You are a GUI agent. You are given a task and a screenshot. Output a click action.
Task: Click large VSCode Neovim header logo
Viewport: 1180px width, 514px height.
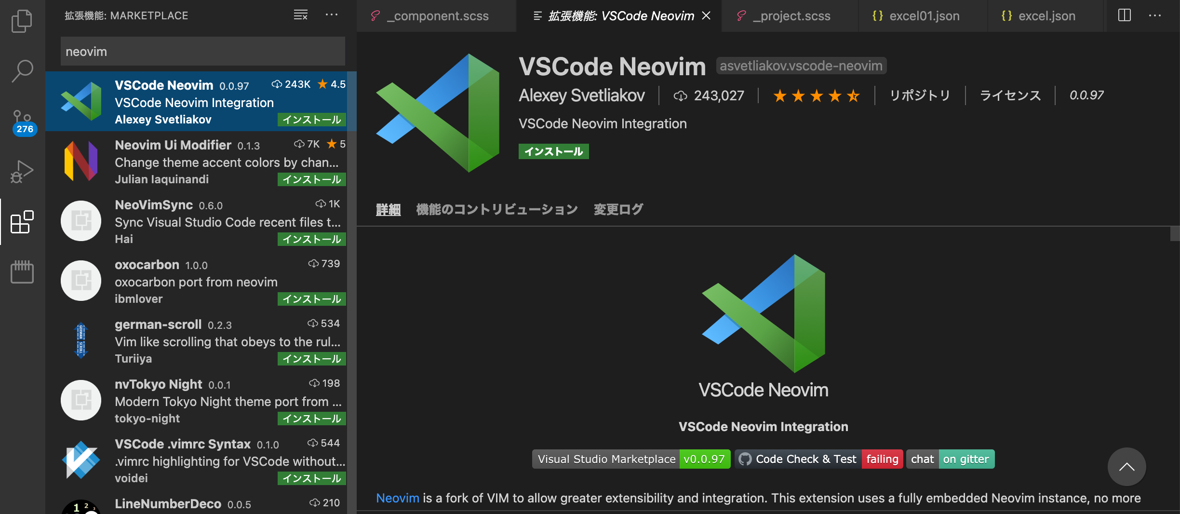[438, 113]
